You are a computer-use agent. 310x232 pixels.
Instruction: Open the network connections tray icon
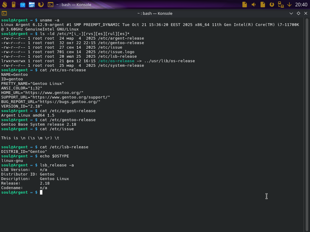click(x=281, y=5)
